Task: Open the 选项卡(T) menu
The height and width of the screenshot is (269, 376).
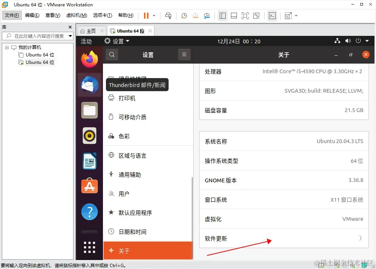Action: (x=103, y=15)
